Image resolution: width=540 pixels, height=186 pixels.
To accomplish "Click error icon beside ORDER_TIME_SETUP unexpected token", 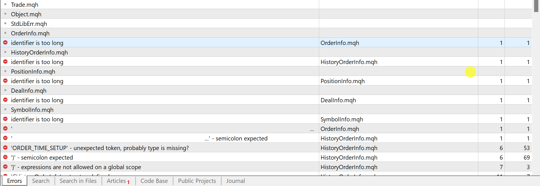I will point(5,148).
